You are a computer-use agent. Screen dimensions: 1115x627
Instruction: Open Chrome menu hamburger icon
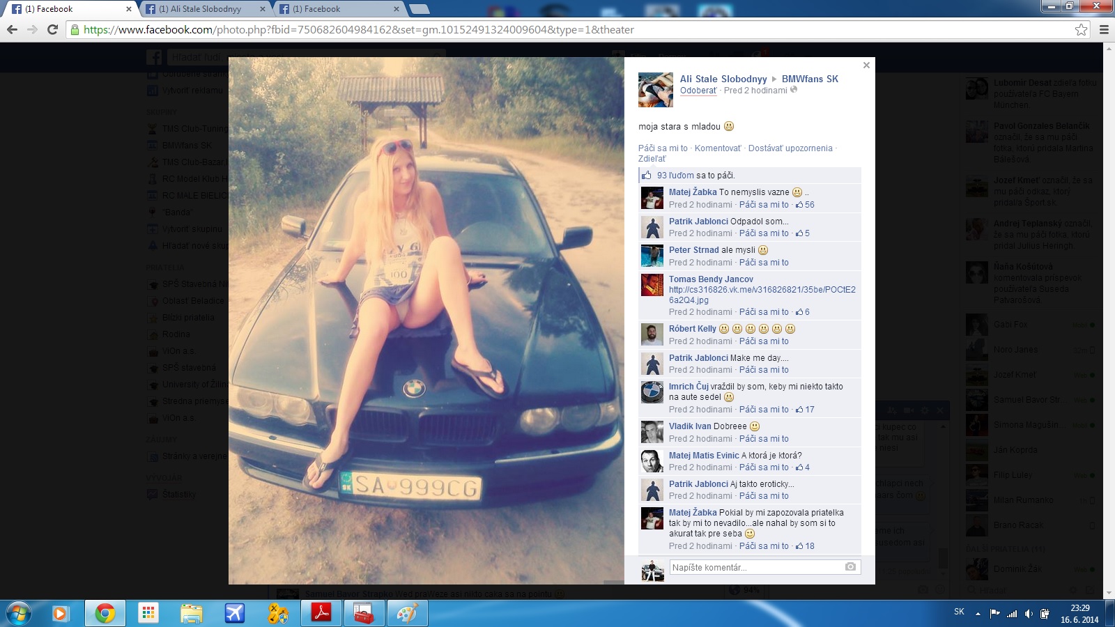coord(1104,30)
